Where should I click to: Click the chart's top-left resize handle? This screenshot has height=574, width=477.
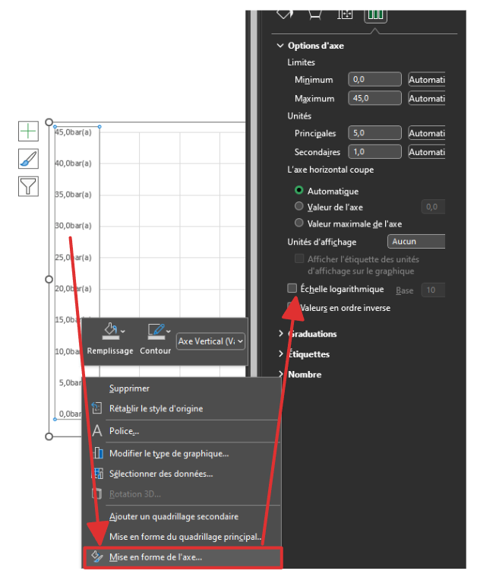click(x=49, y=122)
